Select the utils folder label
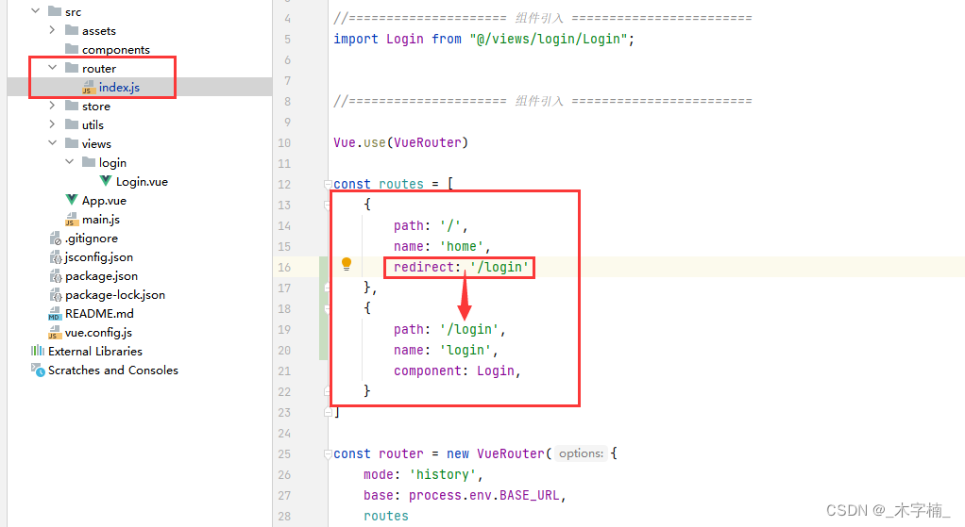 (93, 125)
